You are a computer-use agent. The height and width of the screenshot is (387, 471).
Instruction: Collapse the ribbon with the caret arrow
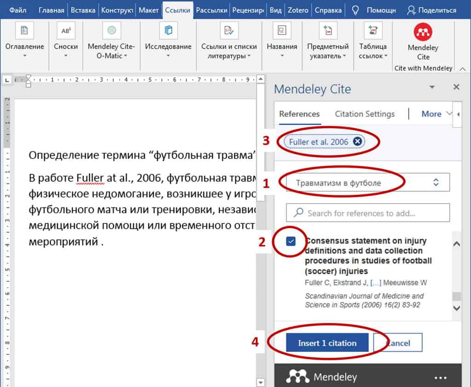click(x=463, y=69)
